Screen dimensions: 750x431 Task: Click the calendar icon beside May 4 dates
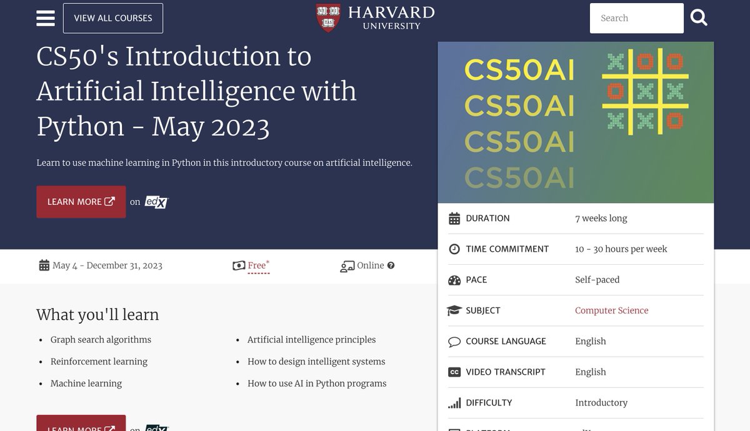44,265
